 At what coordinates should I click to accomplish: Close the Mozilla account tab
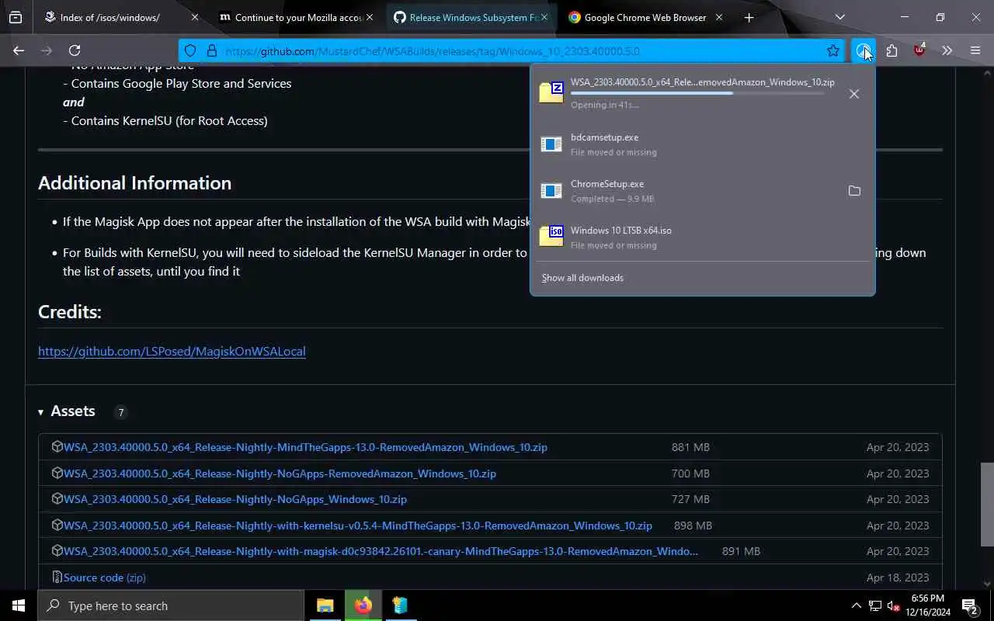pyautogui.click(x=370, y=17)
